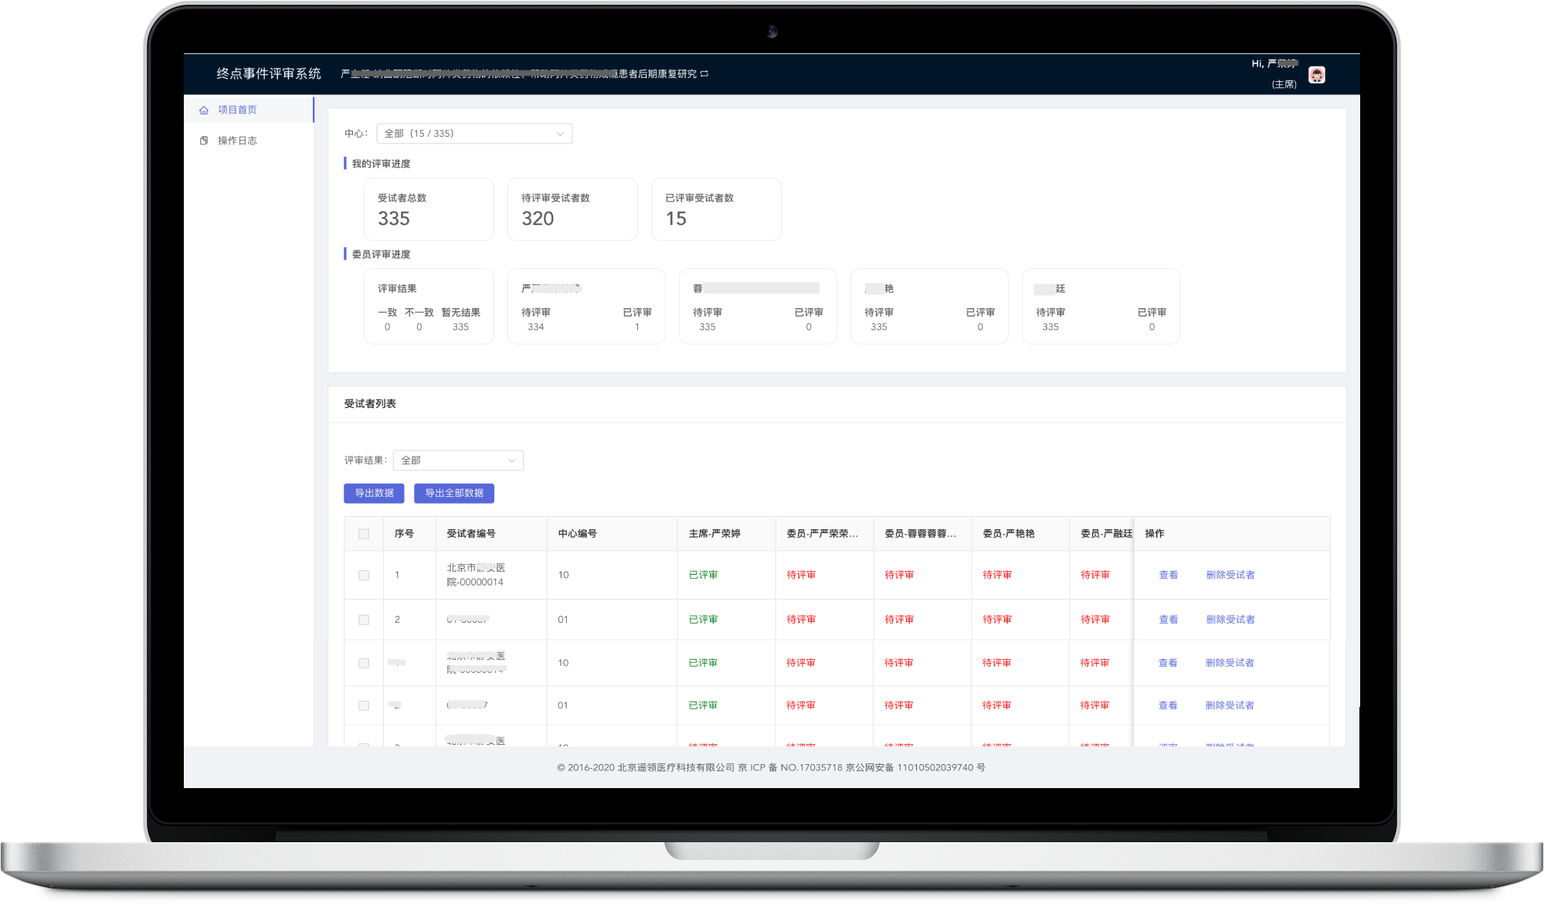Open the 项目首页 menu item
This screenshot has height=904, width=1544.
pos(237,110)
